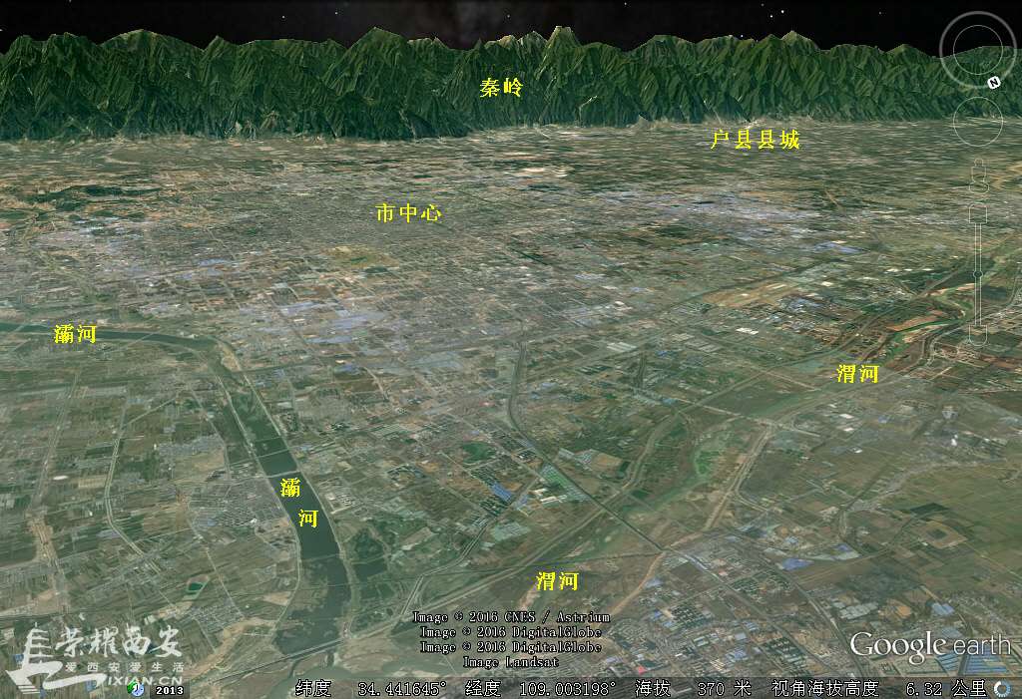Click the N north marker on the compass
The height and width of the screenshot is (699, 1022).
(994, 83)
